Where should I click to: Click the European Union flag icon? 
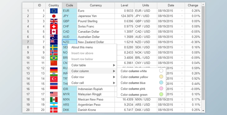click(54, 11)
